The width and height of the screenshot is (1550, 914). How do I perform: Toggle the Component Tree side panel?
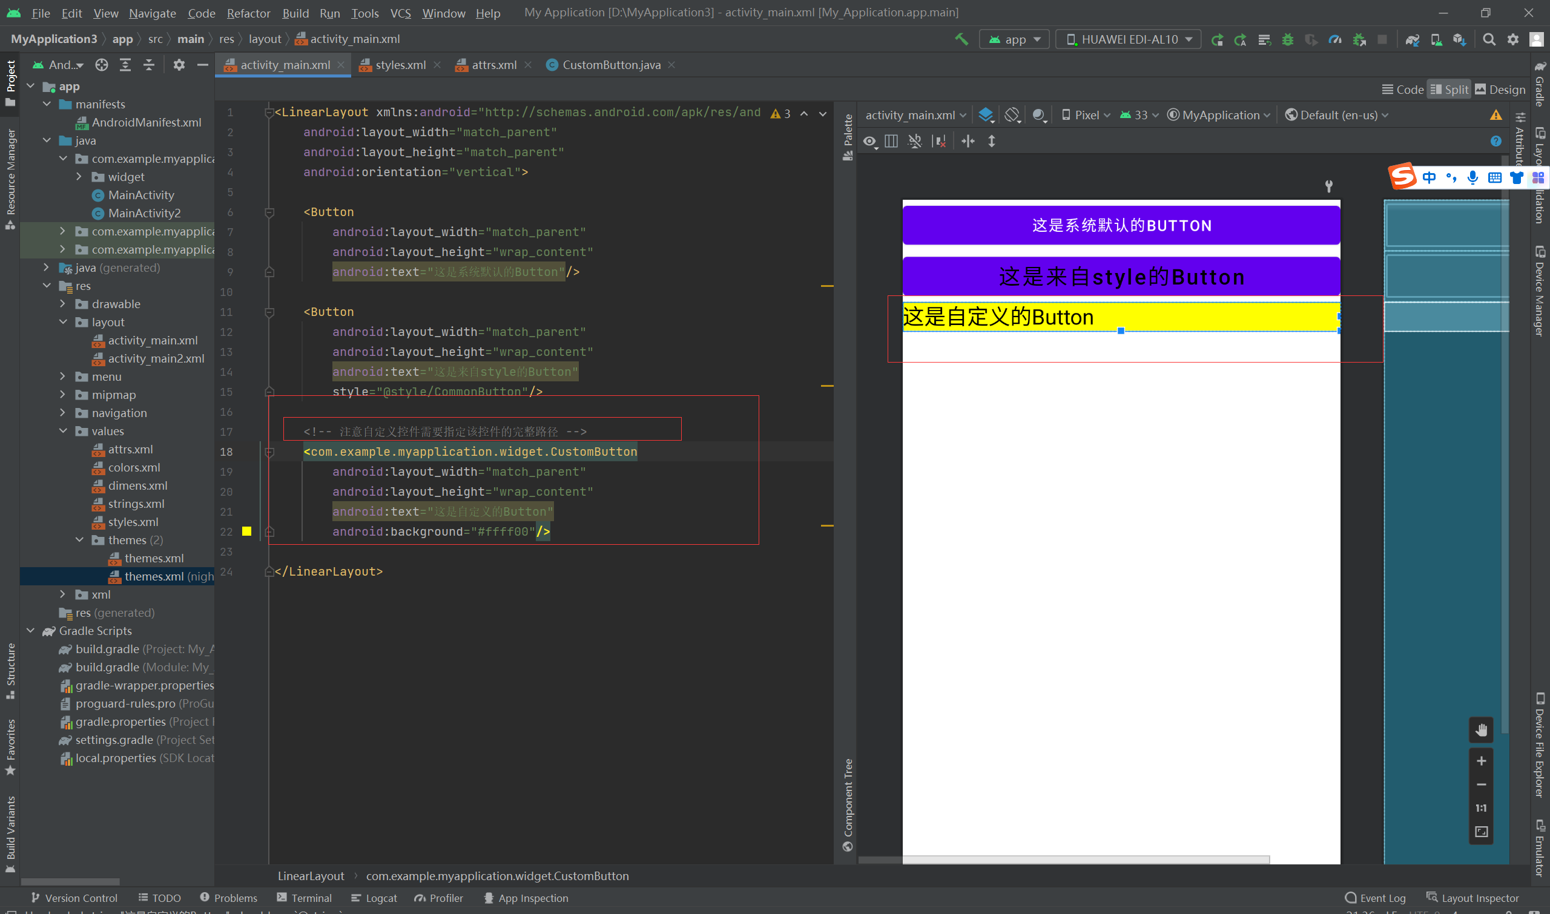point(848,804)
